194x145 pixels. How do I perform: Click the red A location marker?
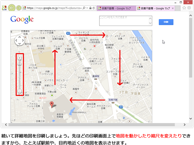pyautogui.click(x=51, y=105)
